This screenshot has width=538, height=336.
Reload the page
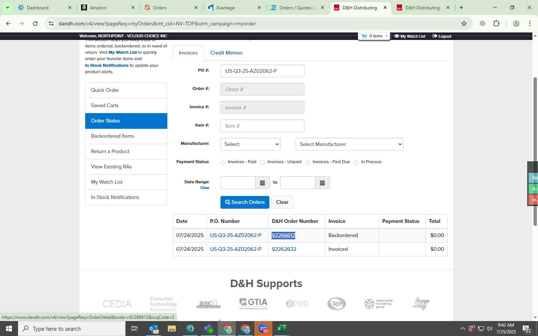(x=35, y=24)
